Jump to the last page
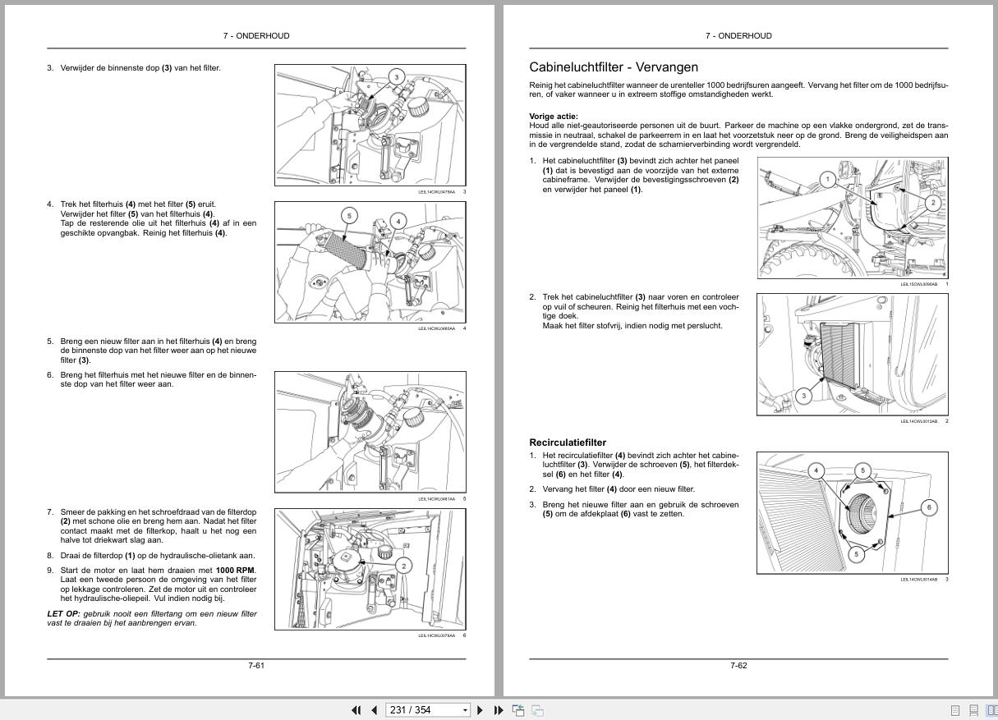998x720 pixels. (x=499, y=710)
